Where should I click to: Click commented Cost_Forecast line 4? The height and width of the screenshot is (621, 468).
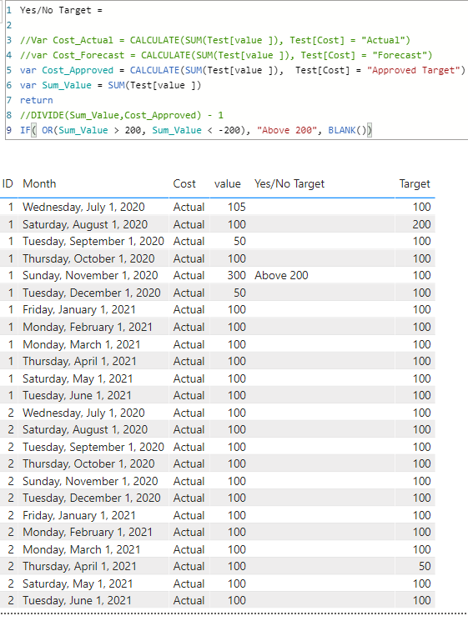point(226,56)
